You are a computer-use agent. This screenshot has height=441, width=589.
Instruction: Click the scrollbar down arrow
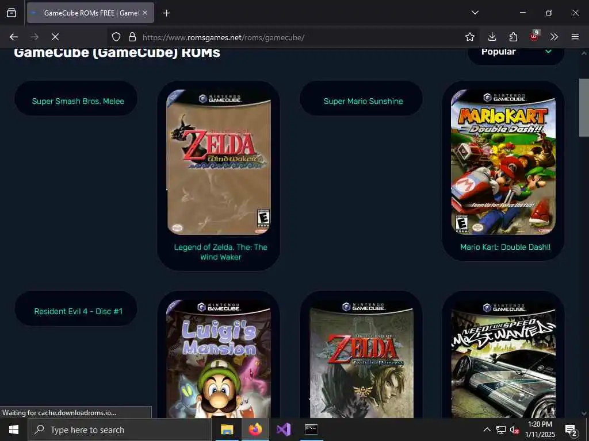click(584, 413)
